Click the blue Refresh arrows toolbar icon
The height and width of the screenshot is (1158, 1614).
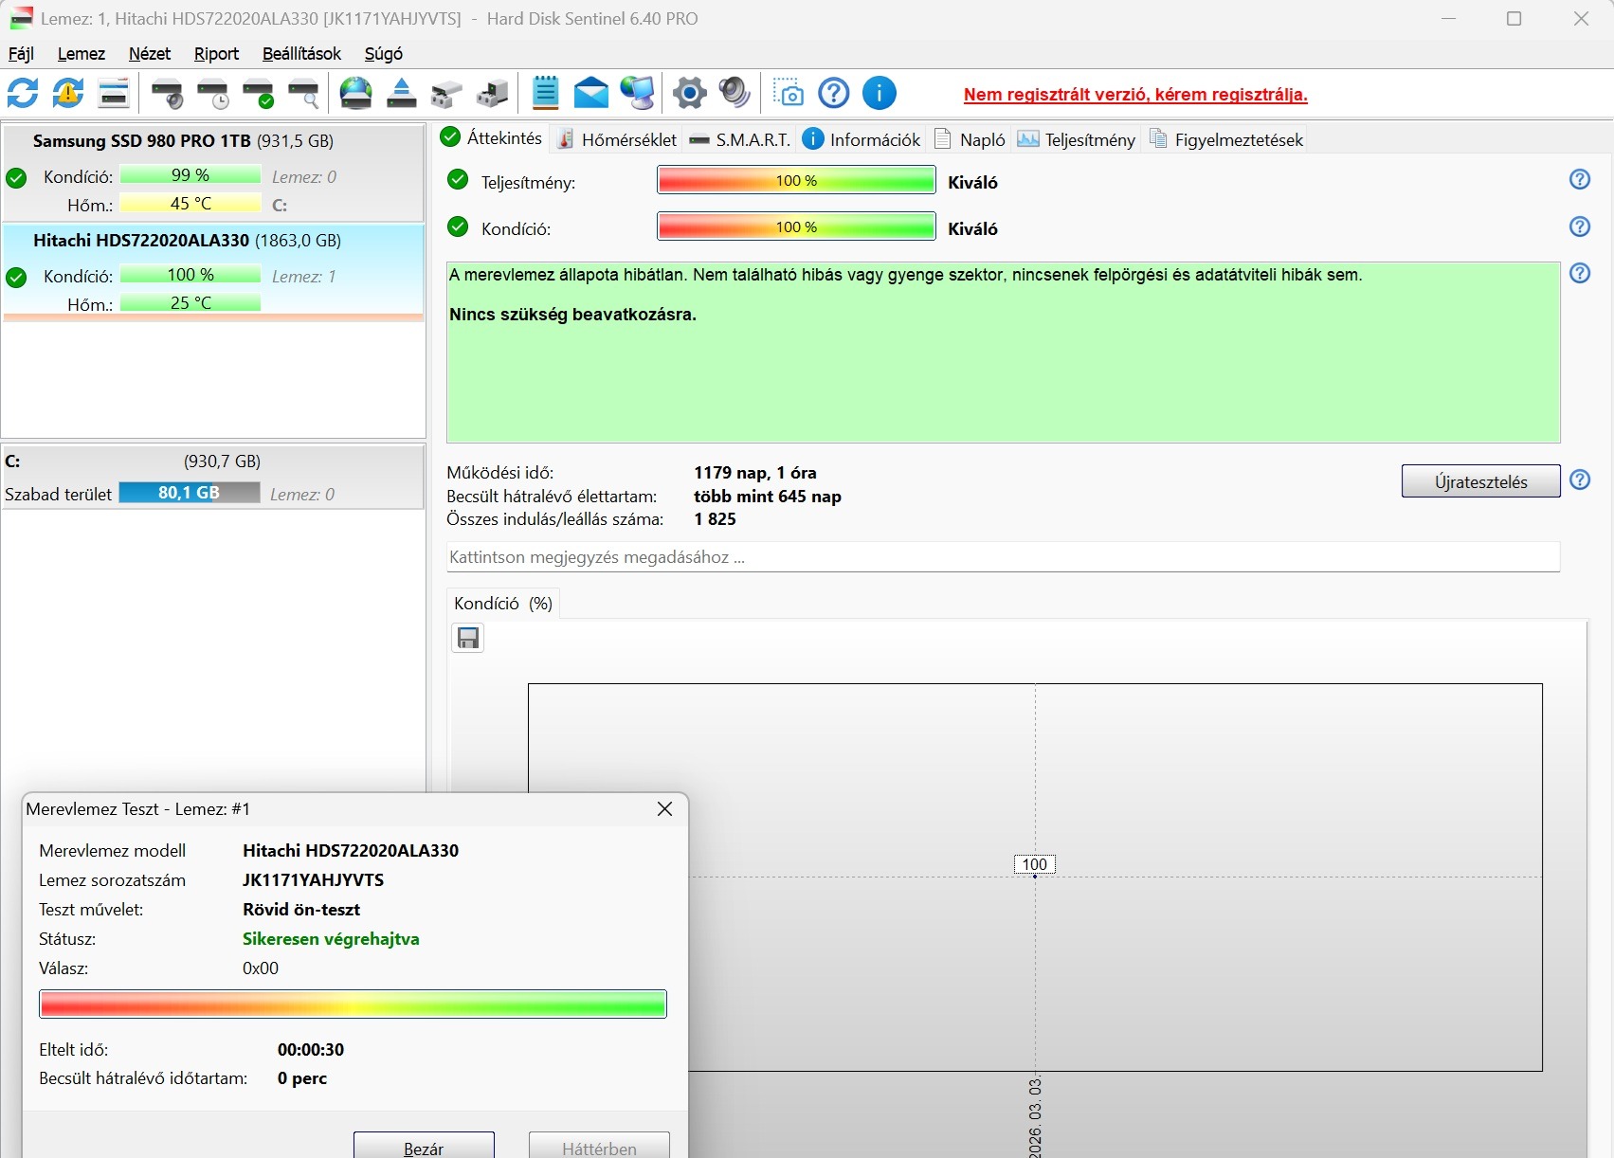23,93
